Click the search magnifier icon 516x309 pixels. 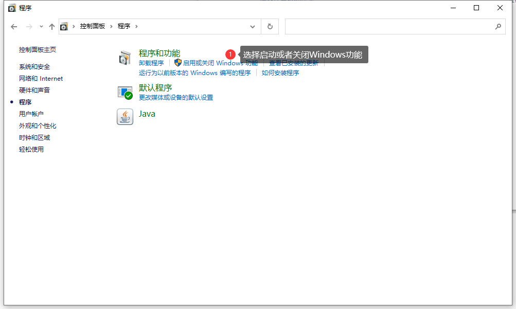pyautogui.click(x=497, y=26)
